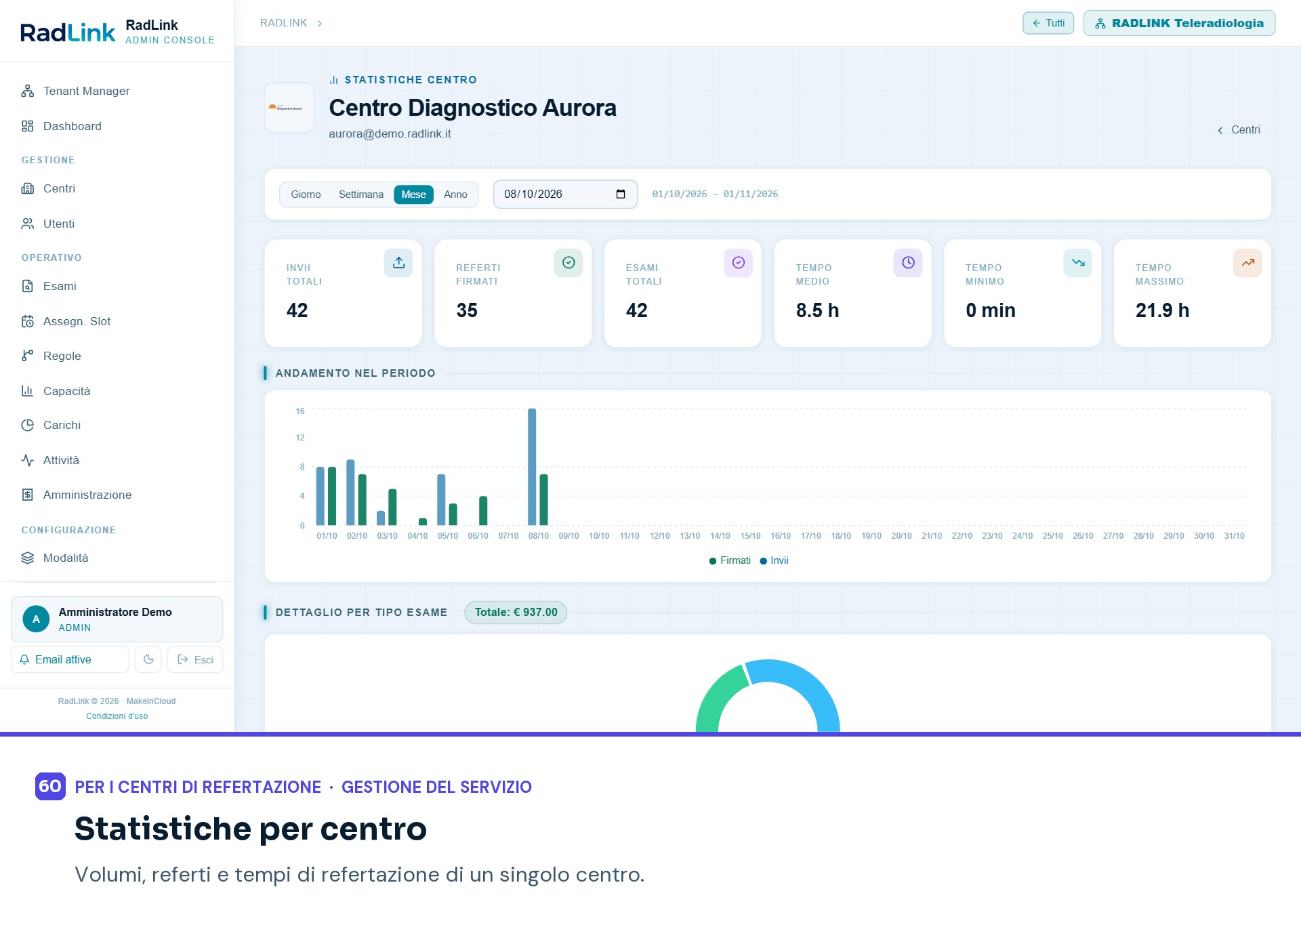Image resolution: width=1301 pixels, height=927 pixels.
Task: Open Amministratore Demo profile card
Action: 117,619
